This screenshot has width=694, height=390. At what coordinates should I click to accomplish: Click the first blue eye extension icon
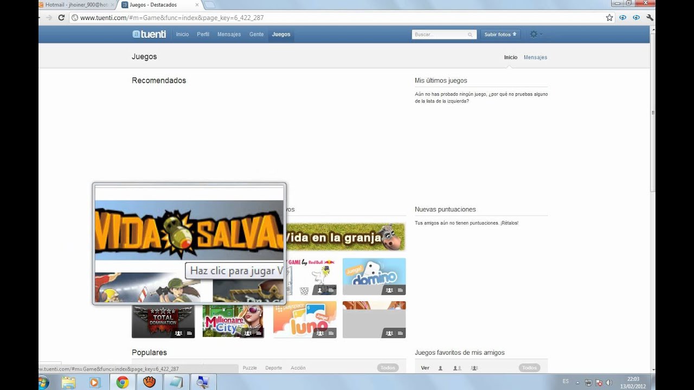click(622, 18)
